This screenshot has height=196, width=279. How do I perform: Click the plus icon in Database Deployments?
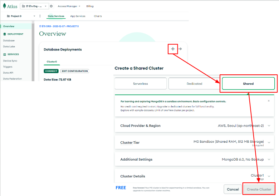coord(173,49)
